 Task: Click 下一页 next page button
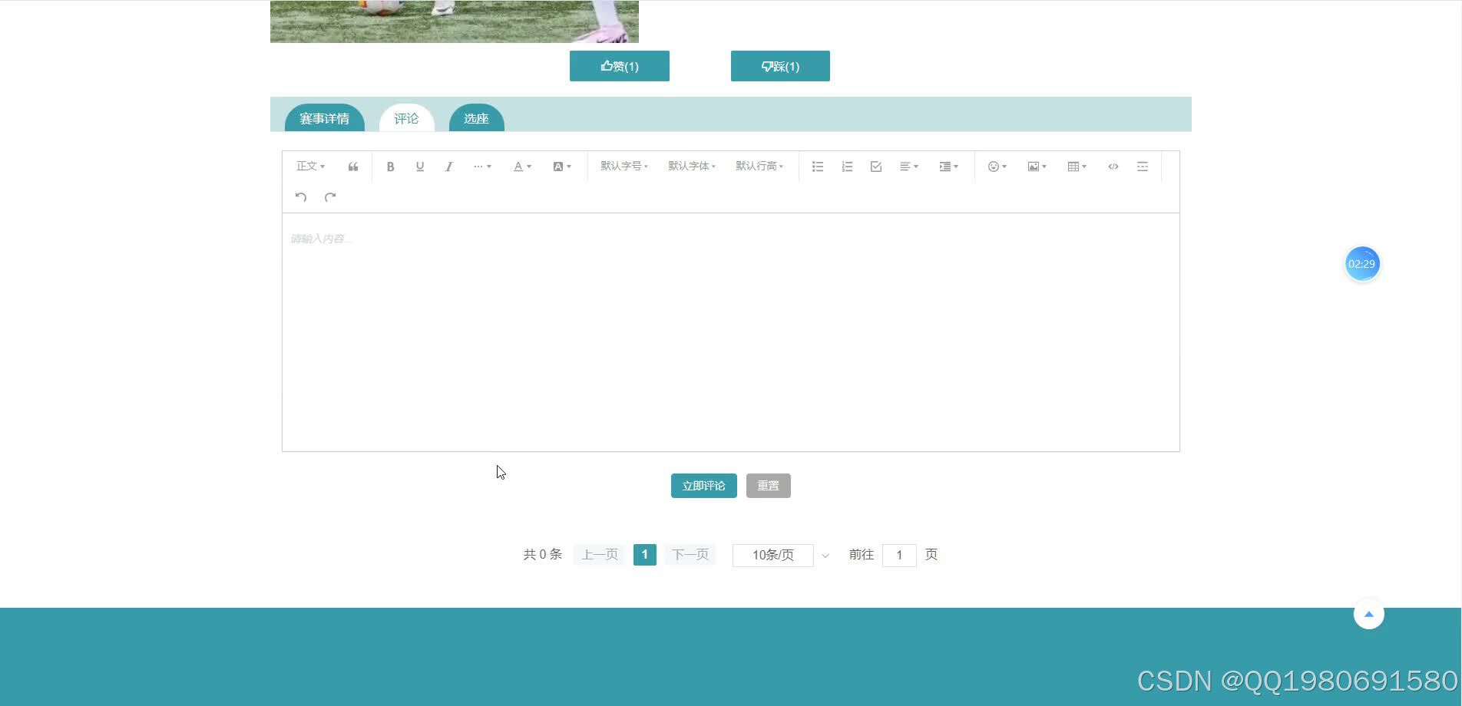pos(690,555)
